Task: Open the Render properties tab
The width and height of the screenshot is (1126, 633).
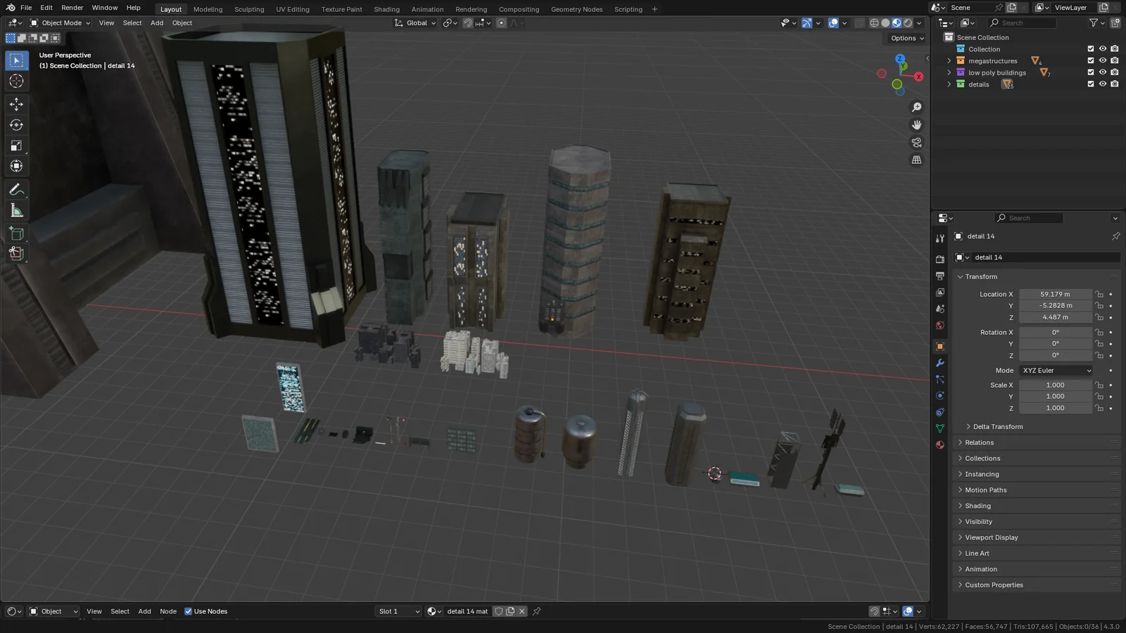Action: point(940,258)
